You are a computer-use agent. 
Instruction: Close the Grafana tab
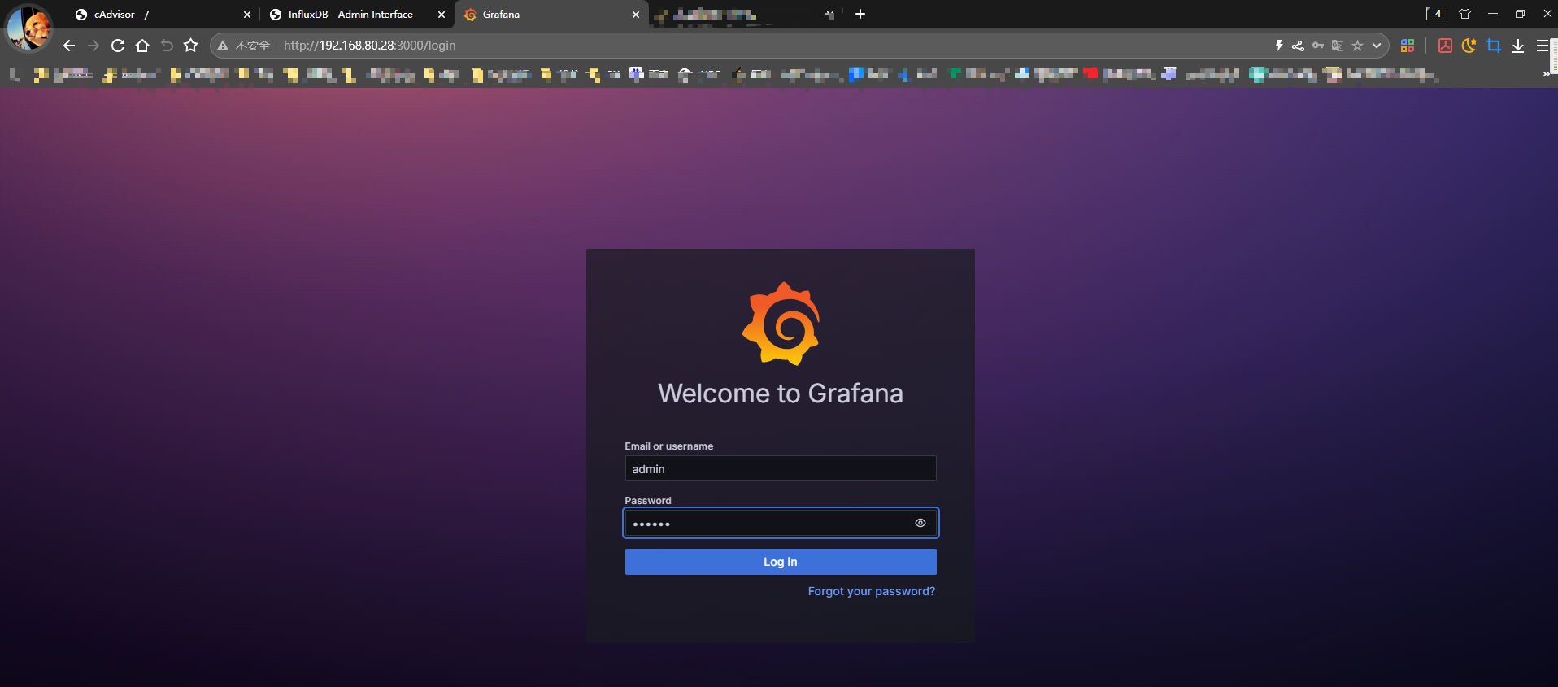point(636,15)
